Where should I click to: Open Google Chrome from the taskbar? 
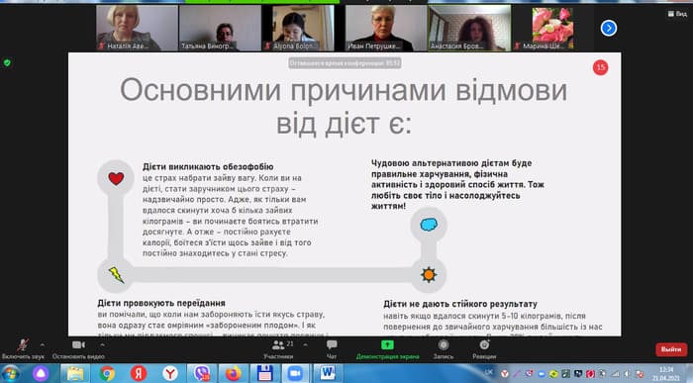(x=107, y=373)
